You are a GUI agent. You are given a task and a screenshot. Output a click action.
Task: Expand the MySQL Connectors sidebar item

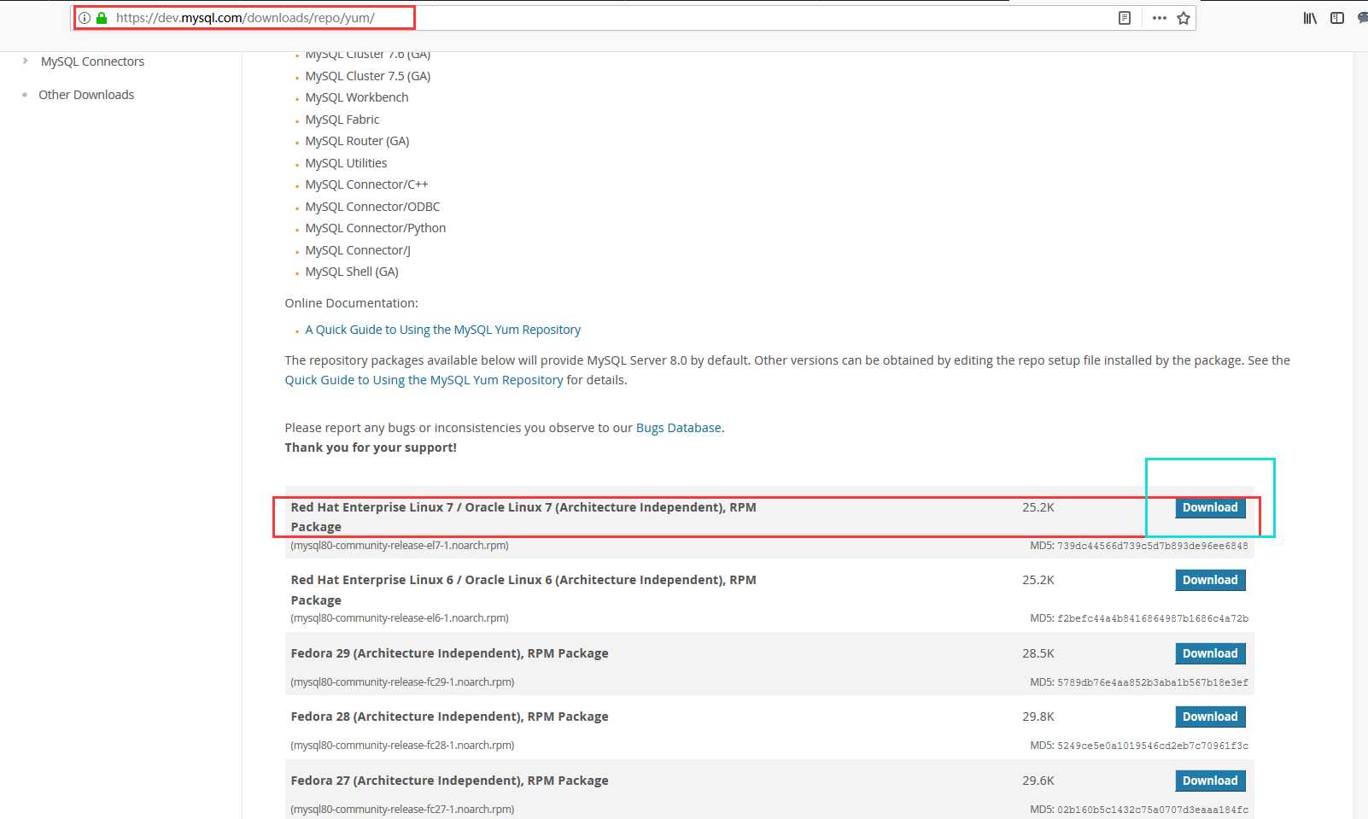(26, 61)
